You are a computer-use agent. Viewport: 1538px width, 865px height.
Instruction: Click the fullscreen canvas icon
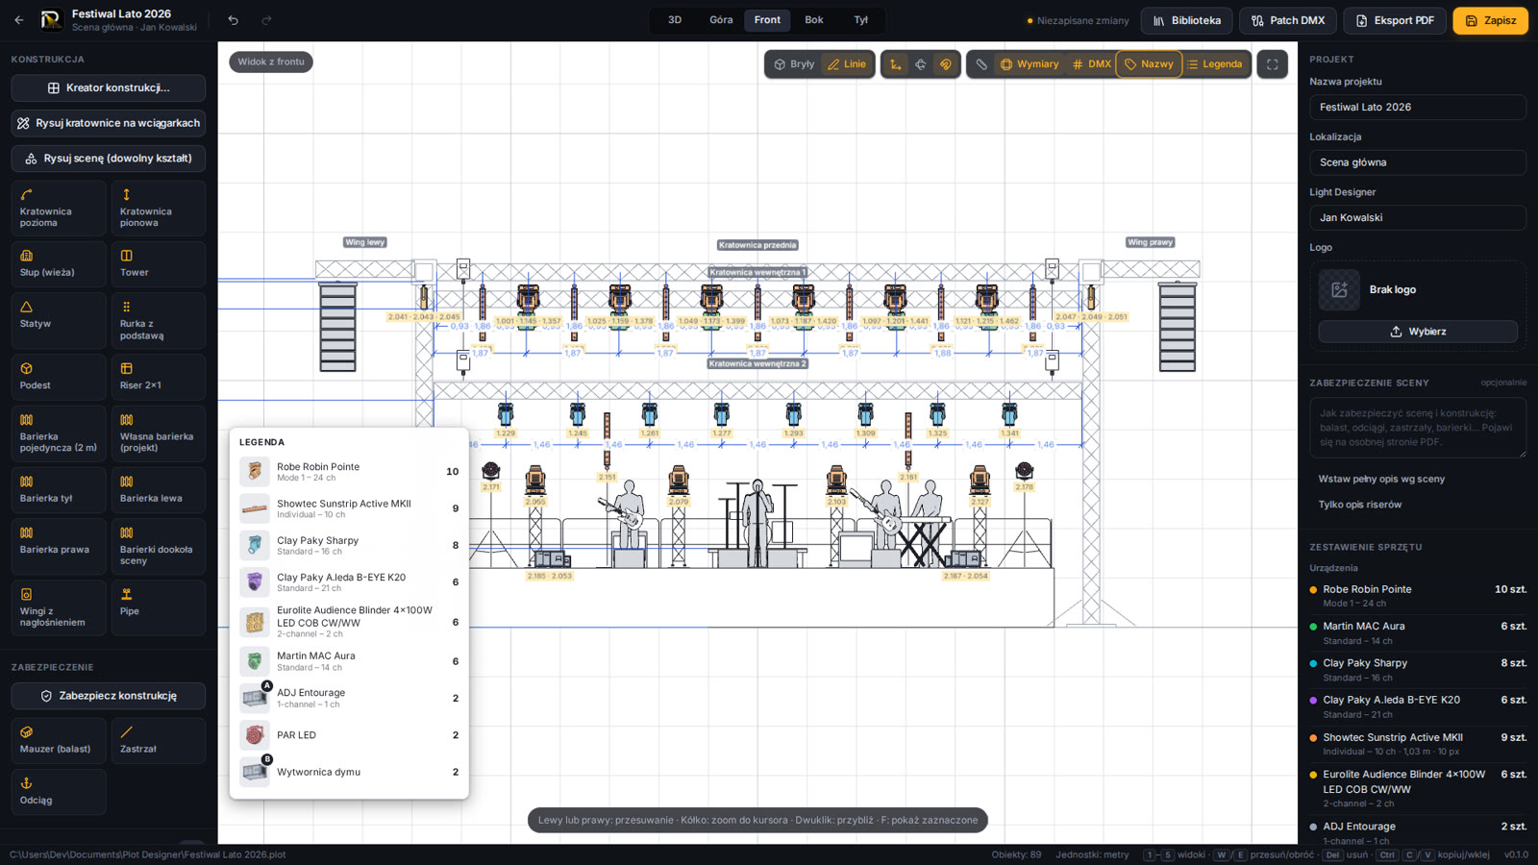coord(1272,64)
